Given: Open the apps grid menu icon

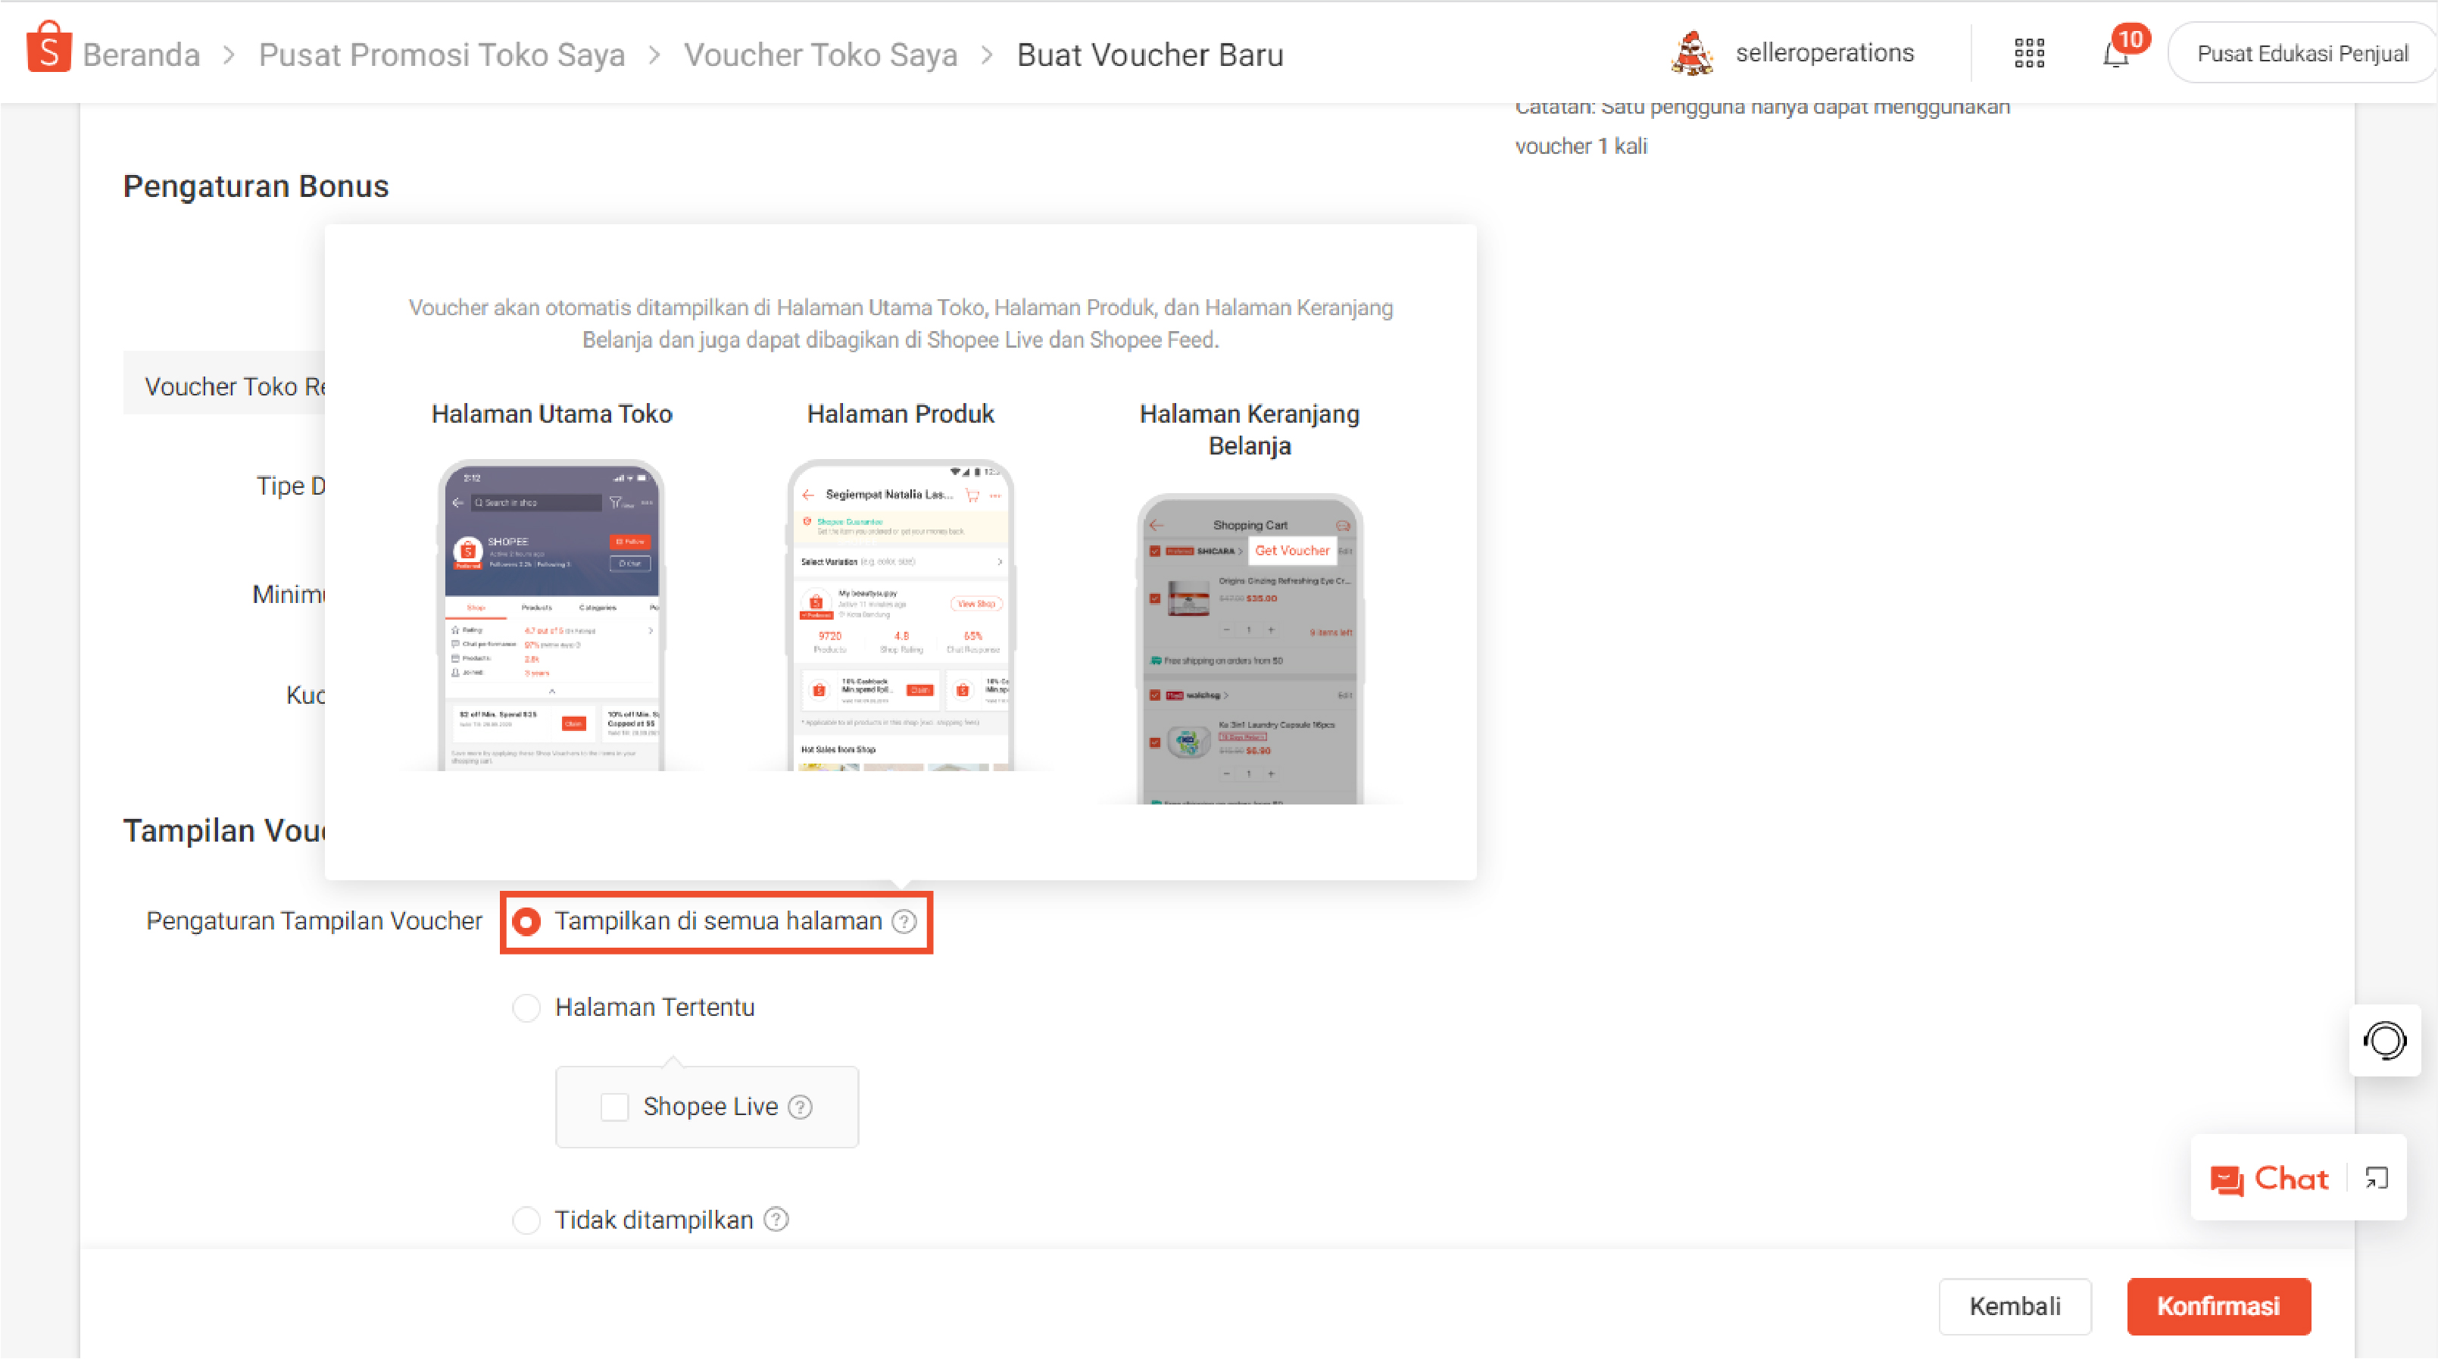Looking at the screenshot, I should [2029, 54].
